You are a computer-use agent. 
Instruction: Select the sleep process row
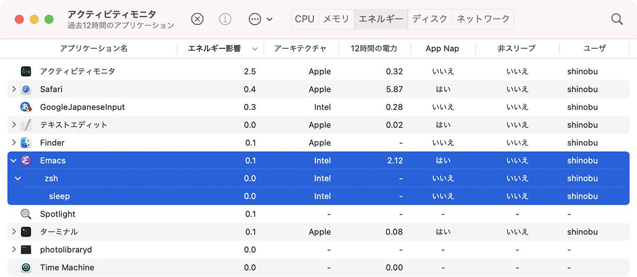click(x=318, y=196)
